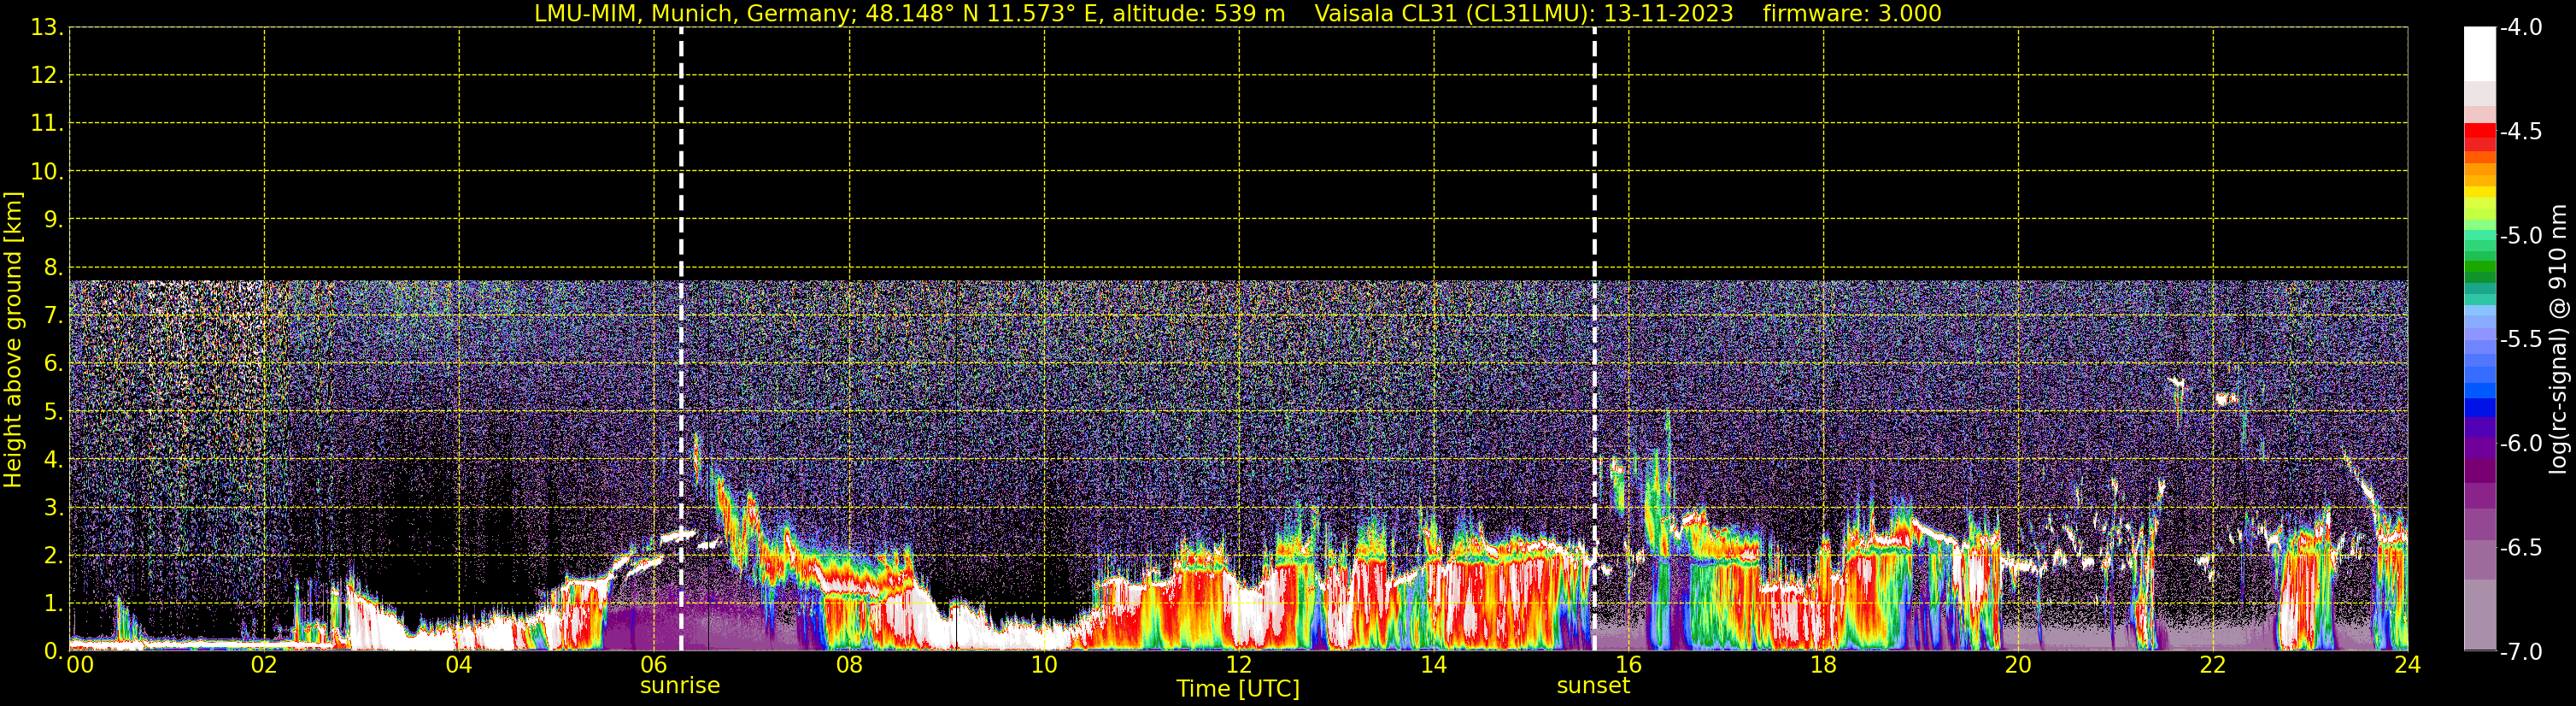Click the 1. label on the height axis
Viewport: 2576px width, 706px height.
[53, 604]
